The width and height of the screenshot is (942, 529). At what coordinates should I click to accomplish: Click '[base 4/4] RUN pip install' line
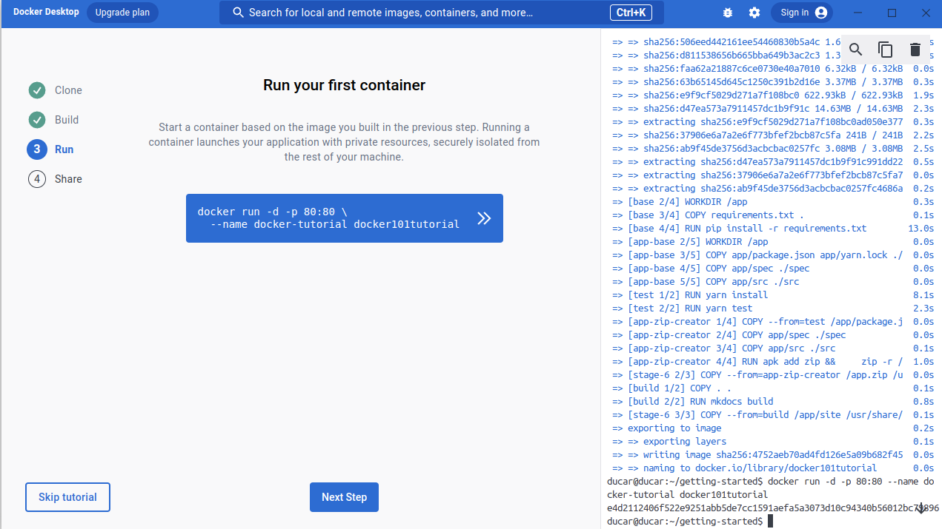click(x=773, y=229)
